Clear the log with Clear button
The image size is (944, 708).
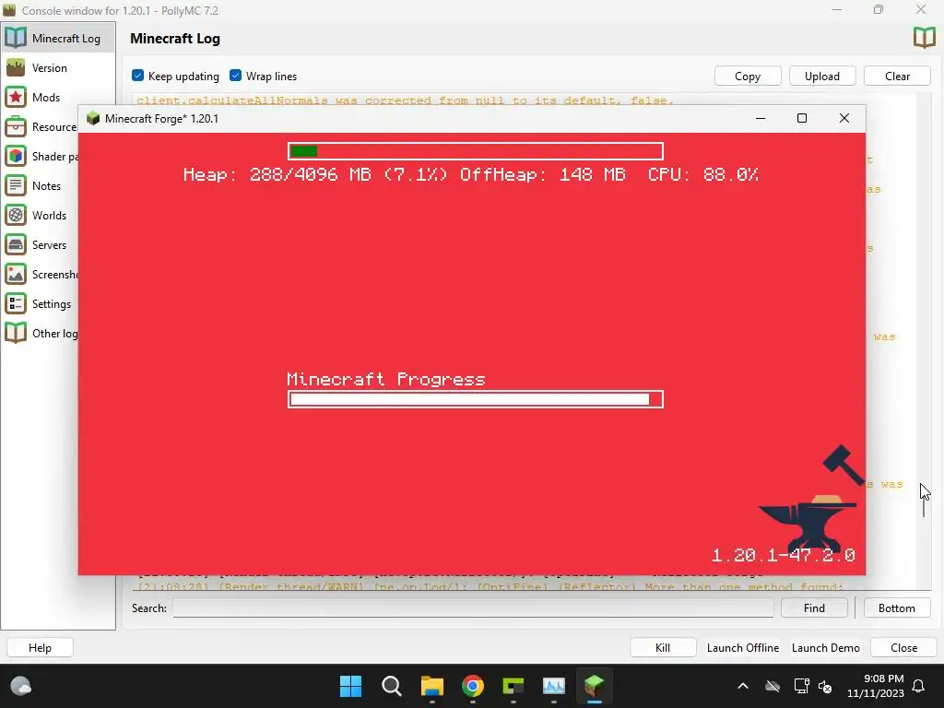[x=897, y=76]
